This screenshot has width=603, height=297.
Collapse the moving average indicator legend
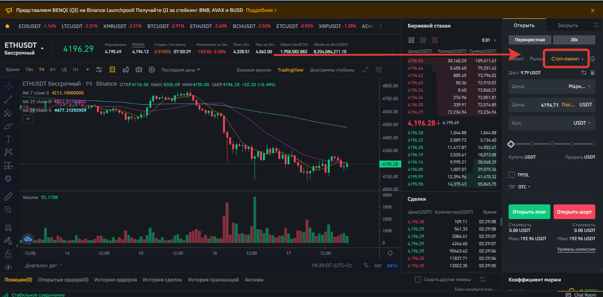[28, 119]
